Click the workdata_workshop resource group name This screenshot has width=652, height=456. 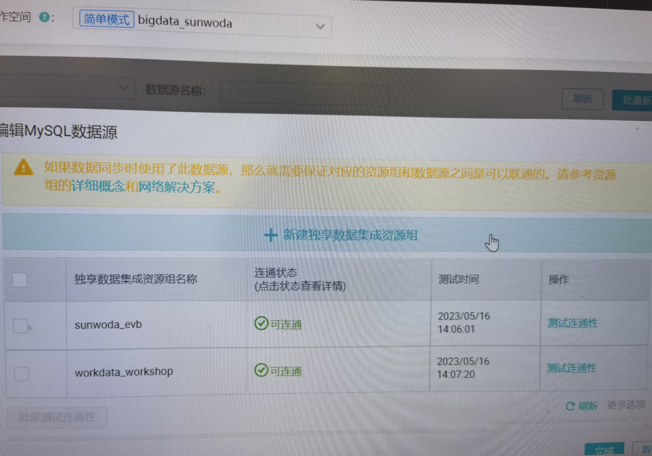pyautogui.click(x=124, y=372)
